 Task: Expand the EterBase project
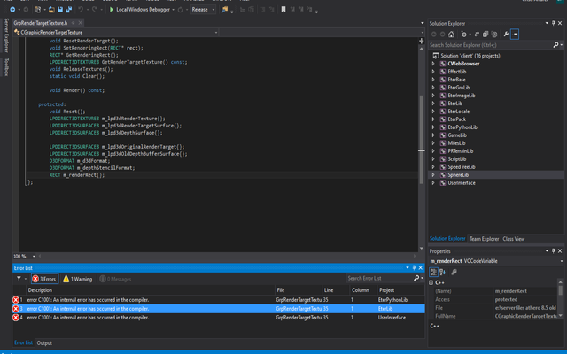[x=433, y=80]
